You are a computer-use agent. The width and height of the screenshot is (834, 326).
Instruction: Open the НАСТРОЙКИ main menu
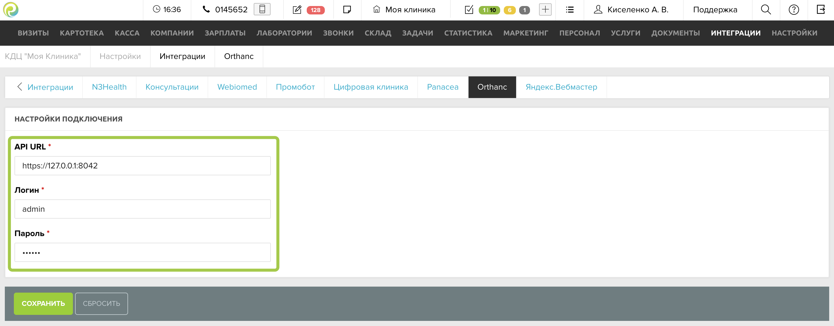tap(795, 33)
